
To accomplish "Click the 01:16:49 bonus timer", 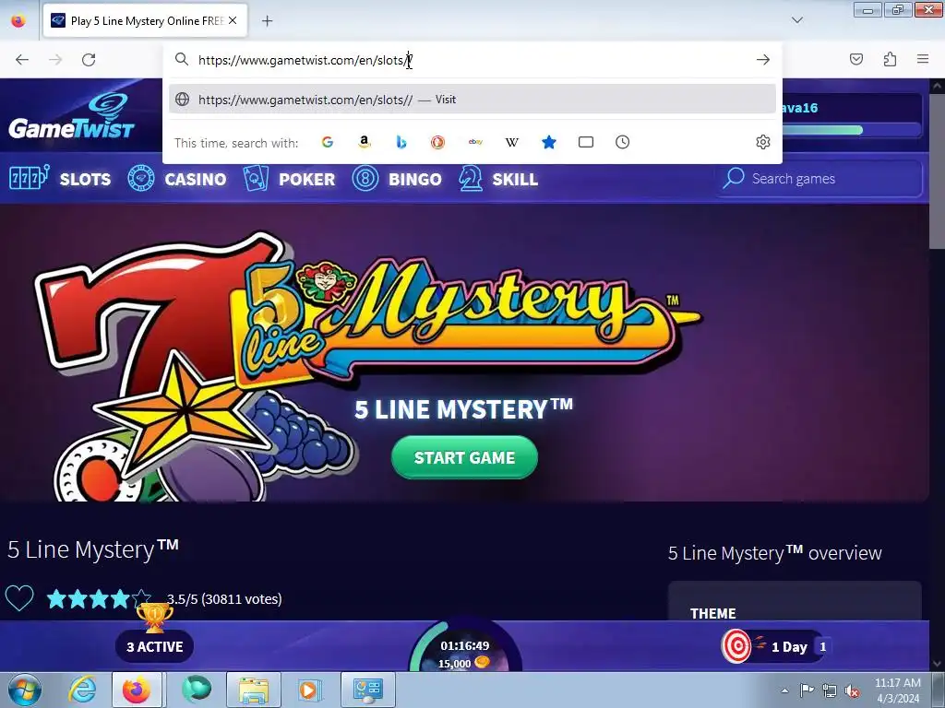I will click(465, 645).
